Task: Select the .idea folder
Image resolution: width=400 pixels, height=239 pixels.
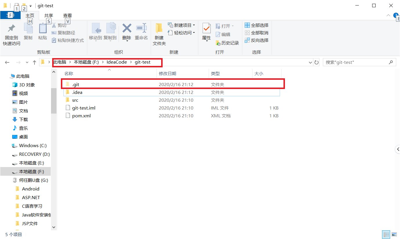Action: [172, 92]
